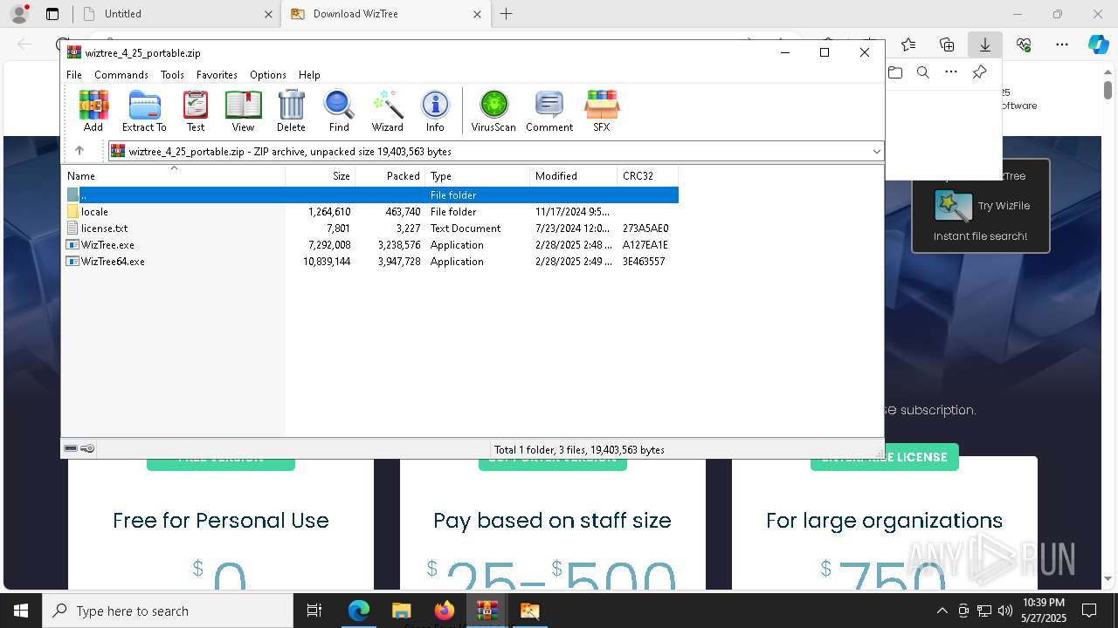The image size is (1118, 628).
Task: Open downloads panel more options
Action: pos(951,72)
